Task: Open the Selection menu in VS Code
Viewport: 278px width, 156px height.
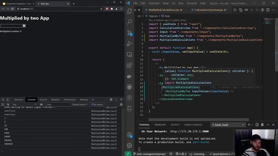Action: [x=154, y=3]
